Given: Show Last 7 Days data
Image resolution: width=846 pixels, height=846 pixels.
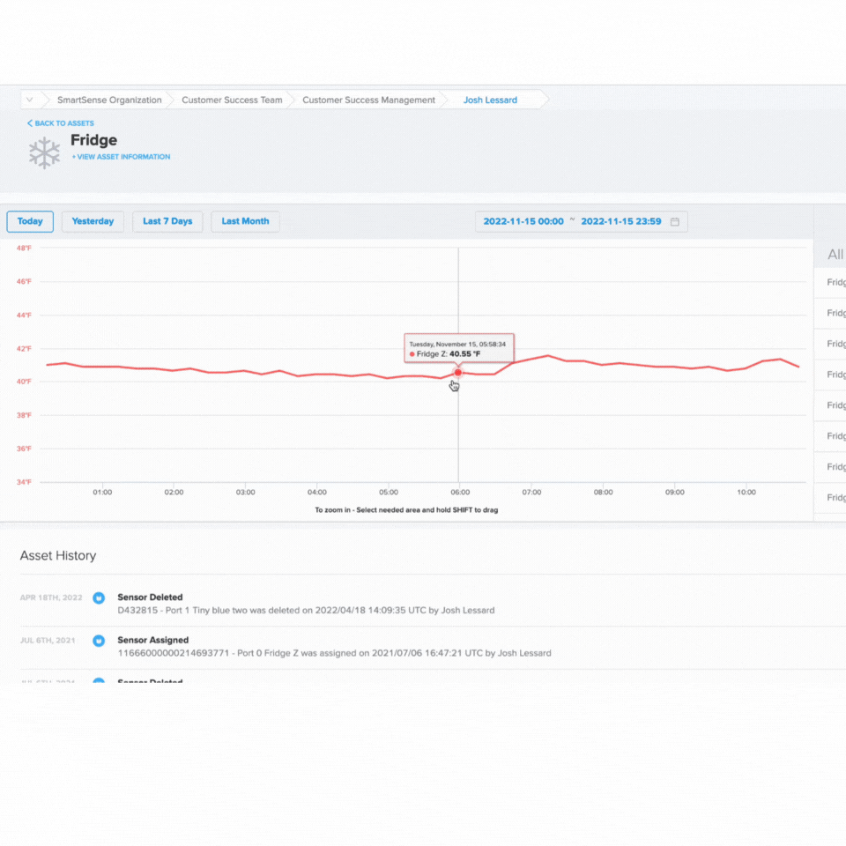Looking at the screenshot, I should pyautogui.click(x=167, y=221).
